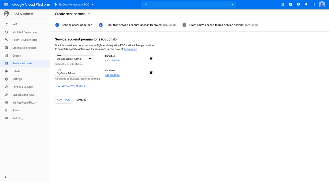The height and width of the screenshot is (182, 329).
Task: Open Cryptographic Keys in sidebar
Action: pyautogui.click(x=23, y=95)
